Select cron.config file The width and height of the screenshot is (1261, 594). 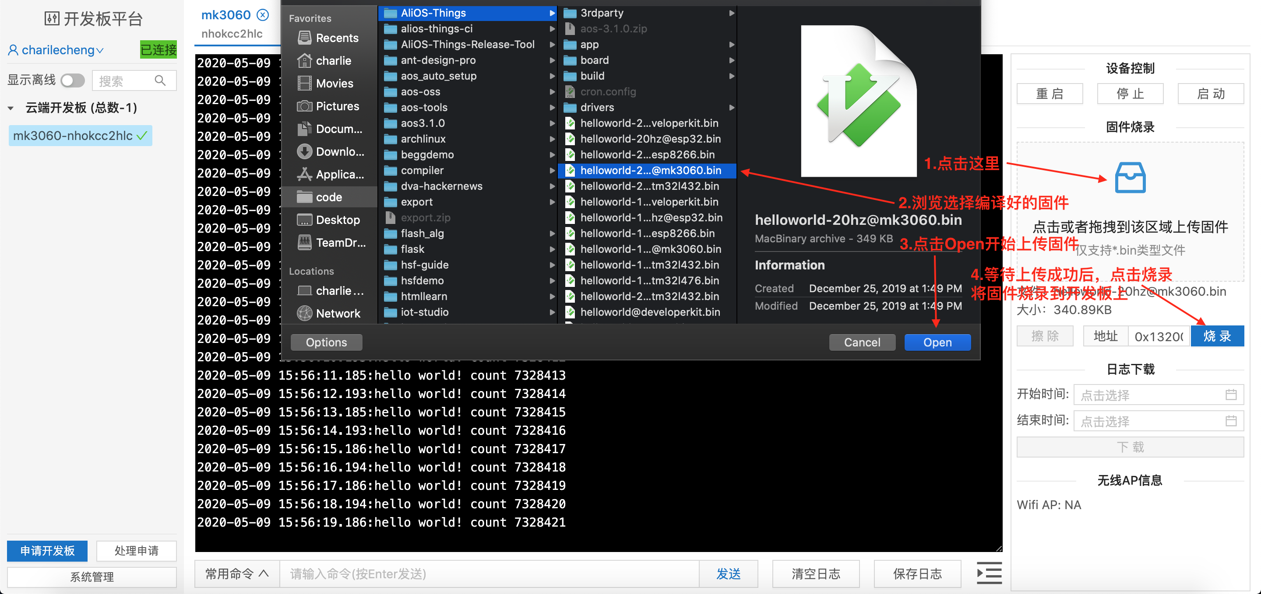tap(647, 91)
